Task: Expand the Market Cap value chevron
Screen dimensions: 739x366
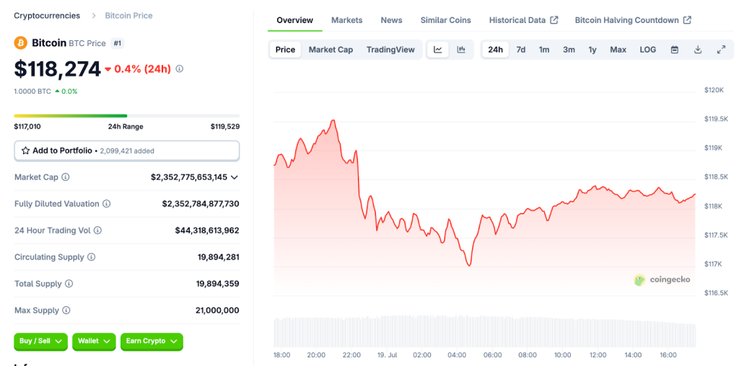Action: pyautogui.click(x=235, y=177)
